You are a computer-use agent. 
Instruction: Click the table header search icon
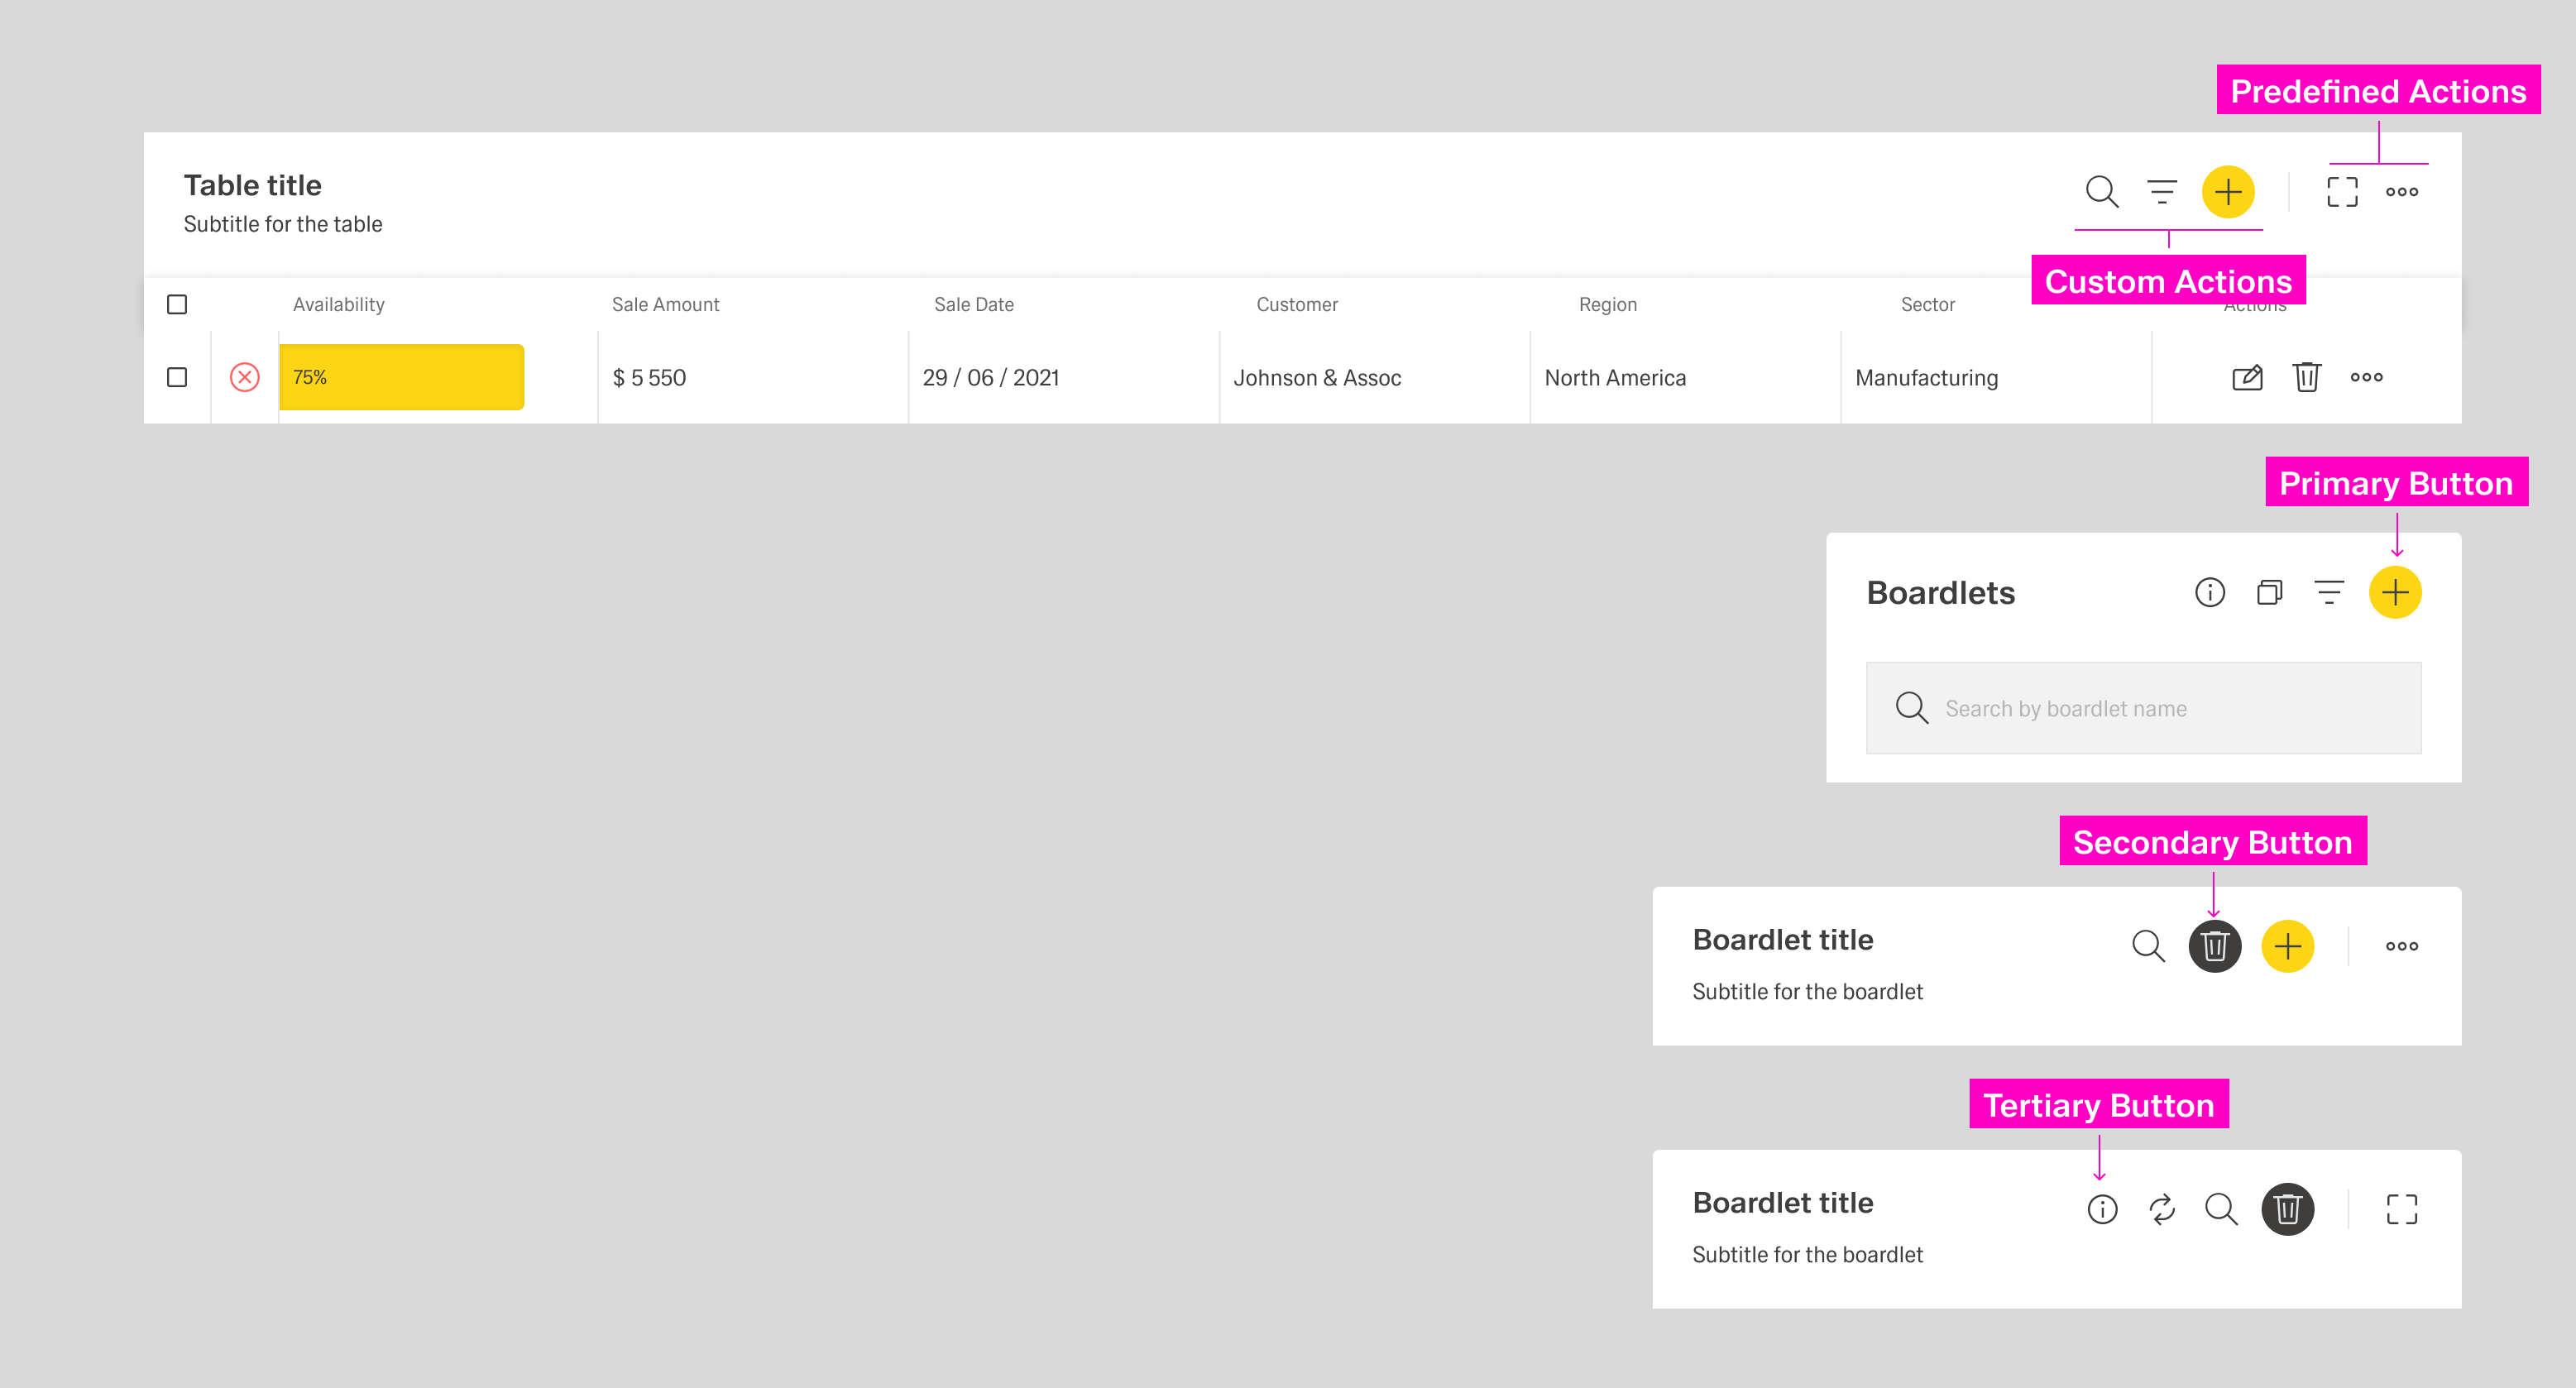click(x=2101, y=191)
